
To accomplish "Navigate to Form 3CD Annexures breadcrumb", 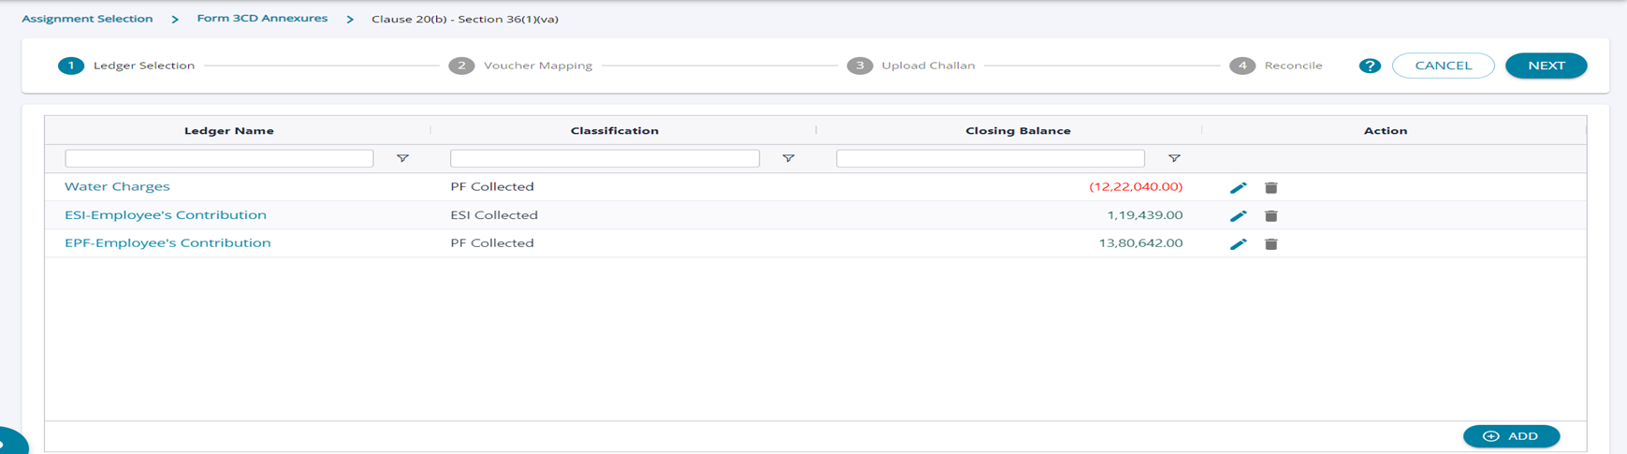I will (262, 19).
